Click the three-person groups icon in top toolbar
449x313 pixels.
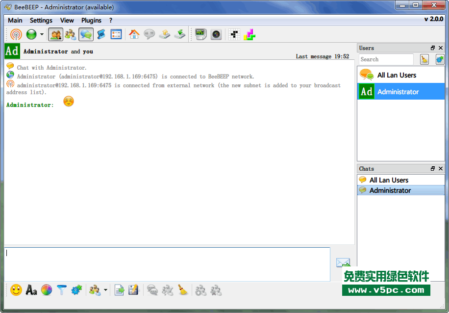click(x=71, y=34)
